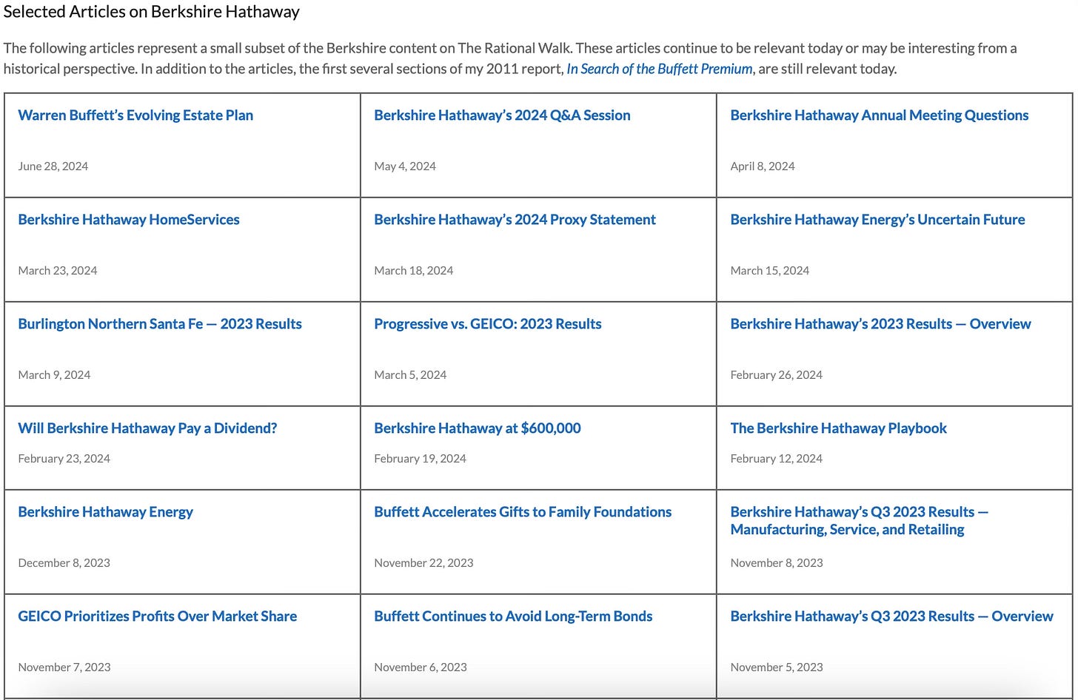Image resolution: width=1078 pixels, height=700 pixels.
Task: Click the November 7, 2023 date text
Action: pos(64,667)
